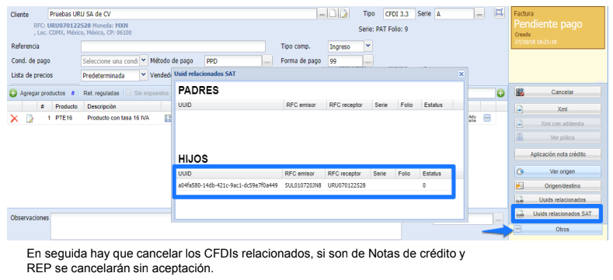Click Producto column header
The height and width of the screenshot is (280, 613).
click(67, 106)
